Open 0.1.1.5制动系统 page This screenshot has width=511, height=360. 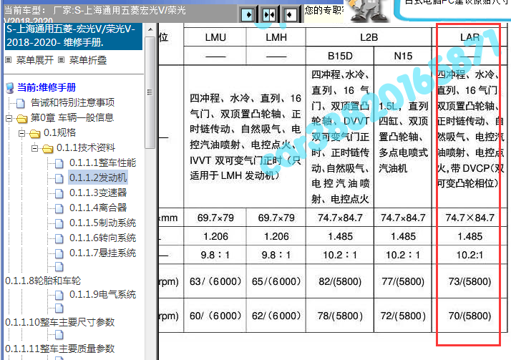[102, 223]
